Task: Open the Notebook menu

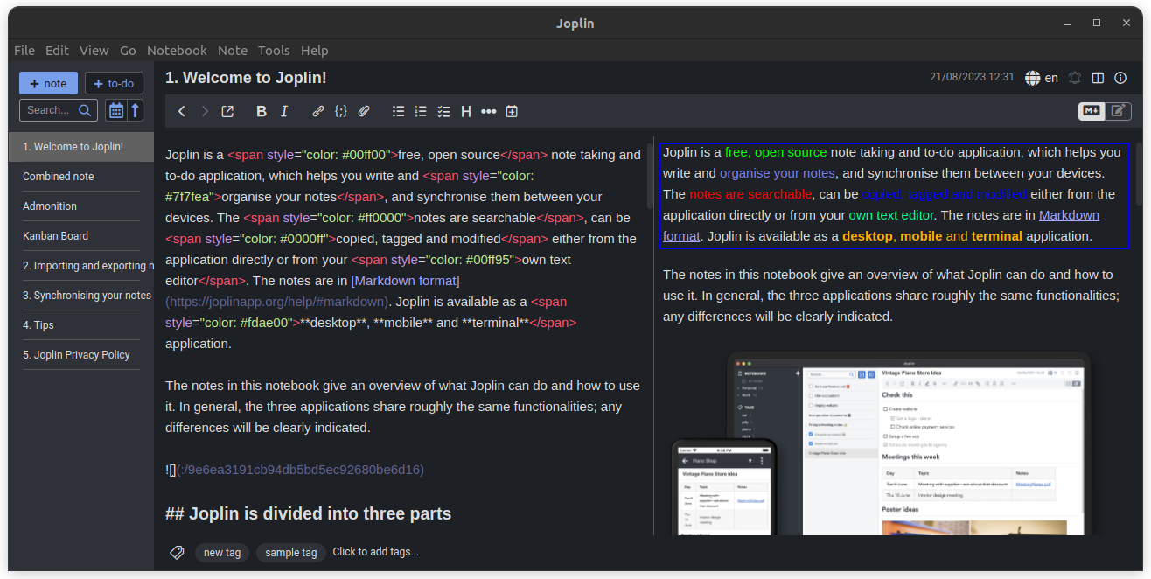Action: point(177,51)
